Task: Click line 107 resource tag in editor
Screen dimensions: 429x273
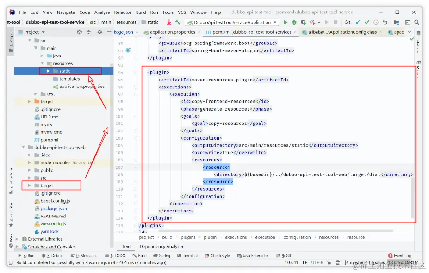Action: 217,167
